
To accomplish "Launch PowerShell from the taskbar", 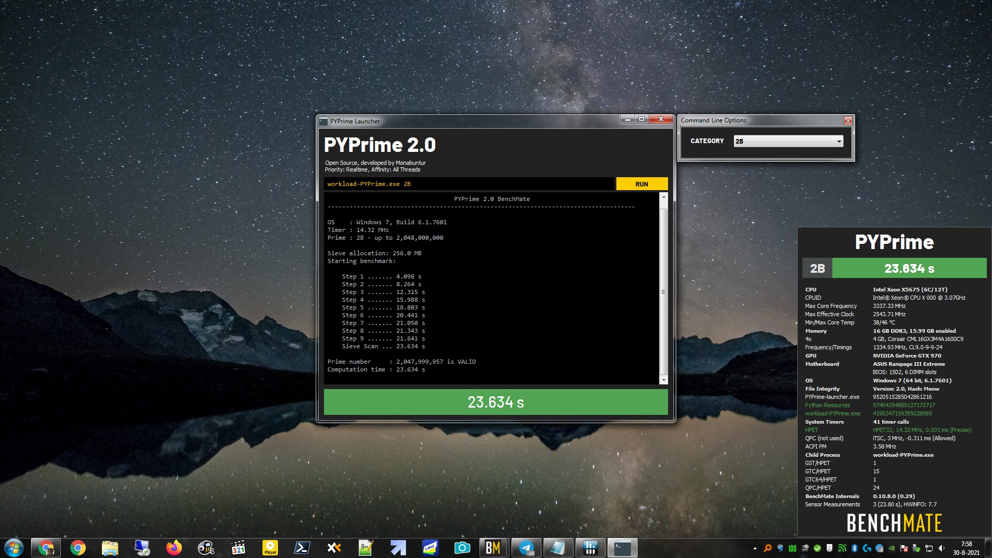I will 302,548.
